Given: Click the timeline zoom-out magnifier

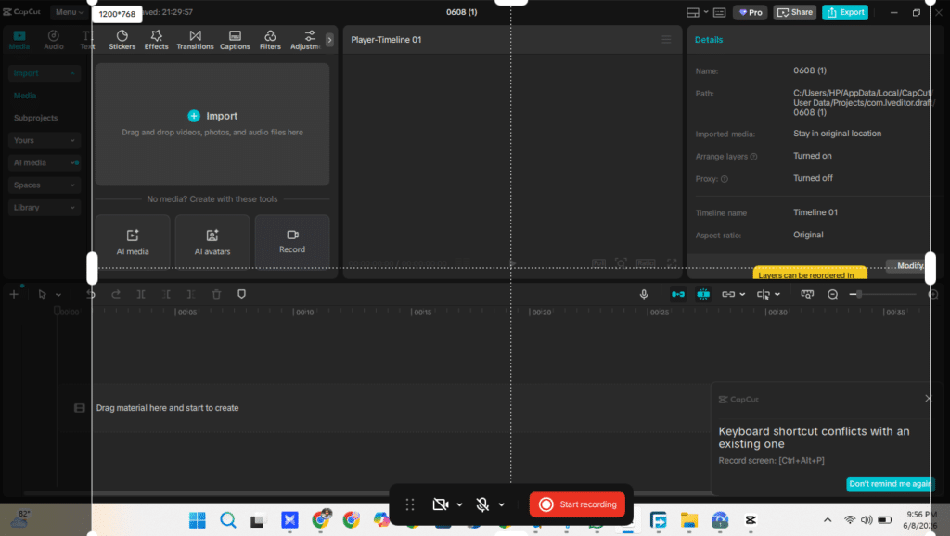Looking at the screenshot, I should (832, 294).
